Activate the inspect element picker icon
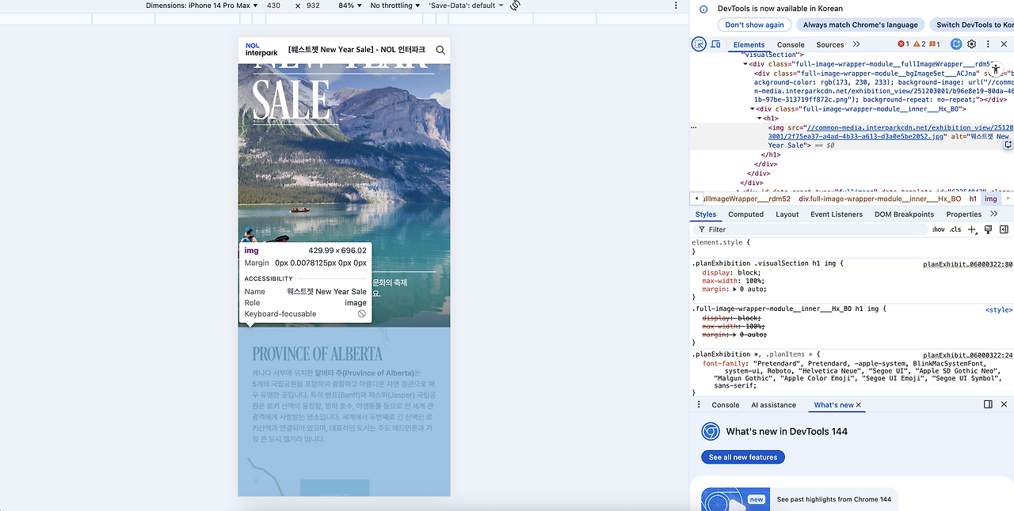This screenshot has height=511, width=1014. 699,44
